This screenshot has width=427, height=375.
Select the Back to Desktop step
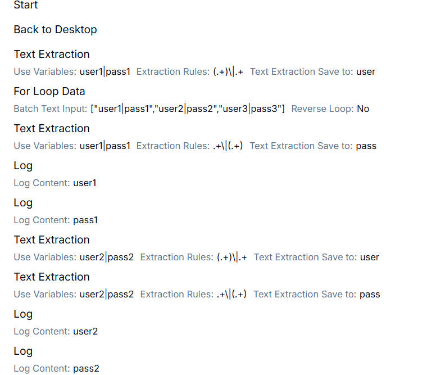pos(55,30)
